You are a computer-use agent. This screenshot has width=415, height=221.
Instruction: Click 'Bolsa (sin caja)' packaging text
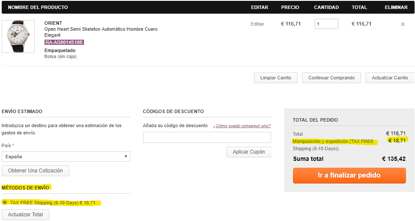pos(60,56)
